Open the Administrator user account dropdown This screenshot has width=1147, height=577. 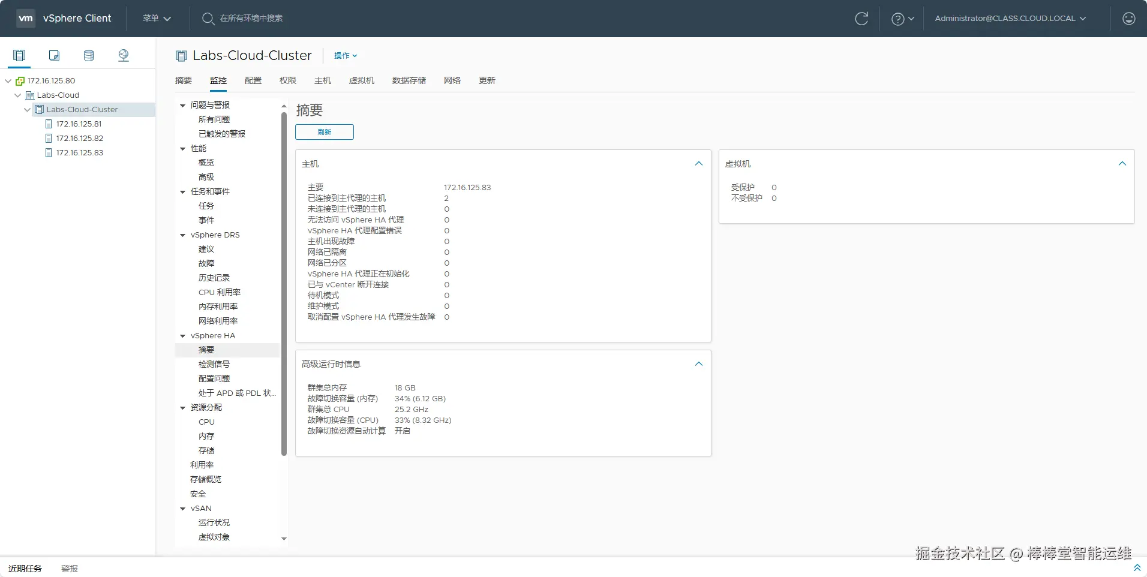(x=1010, y=19)
